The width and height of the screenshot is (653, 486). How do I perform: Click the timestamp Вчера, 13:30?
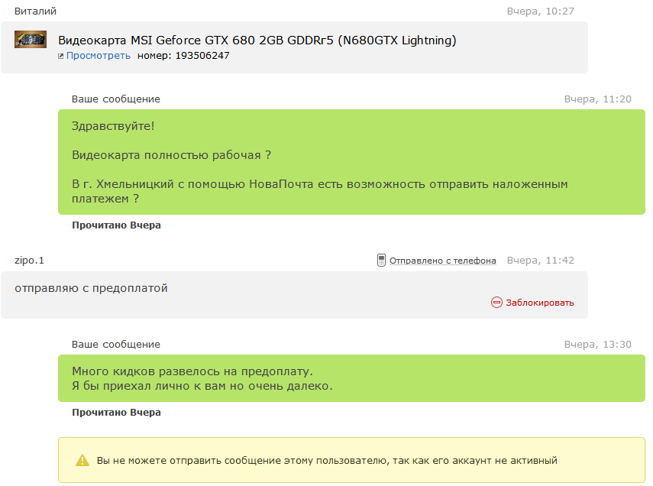[597, 345]
